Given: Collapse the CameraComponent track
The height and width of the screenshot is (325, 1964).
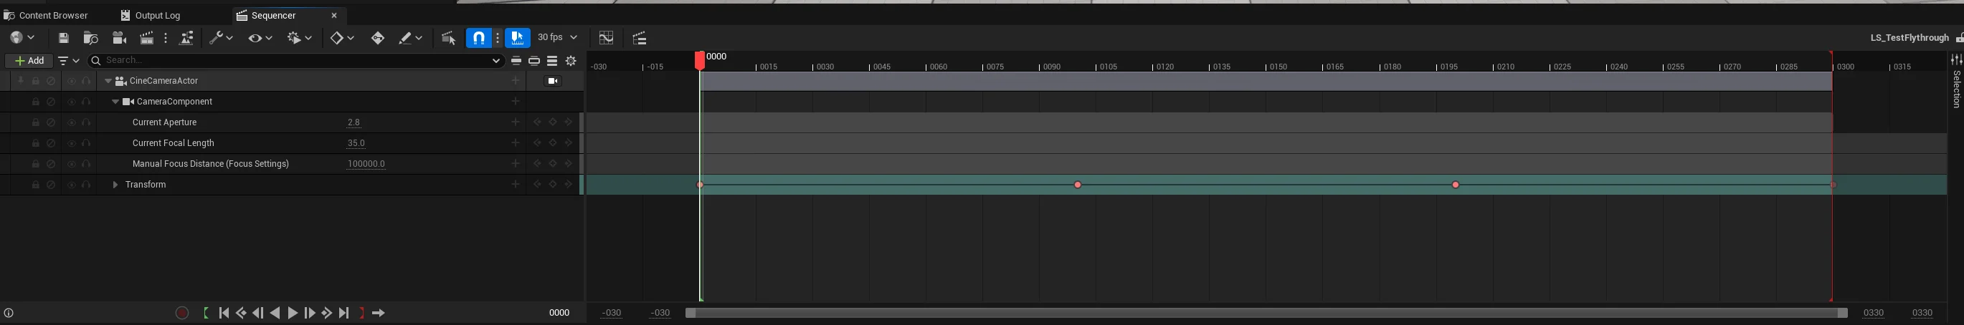Looking at the screenshot, I should (116, 101).
